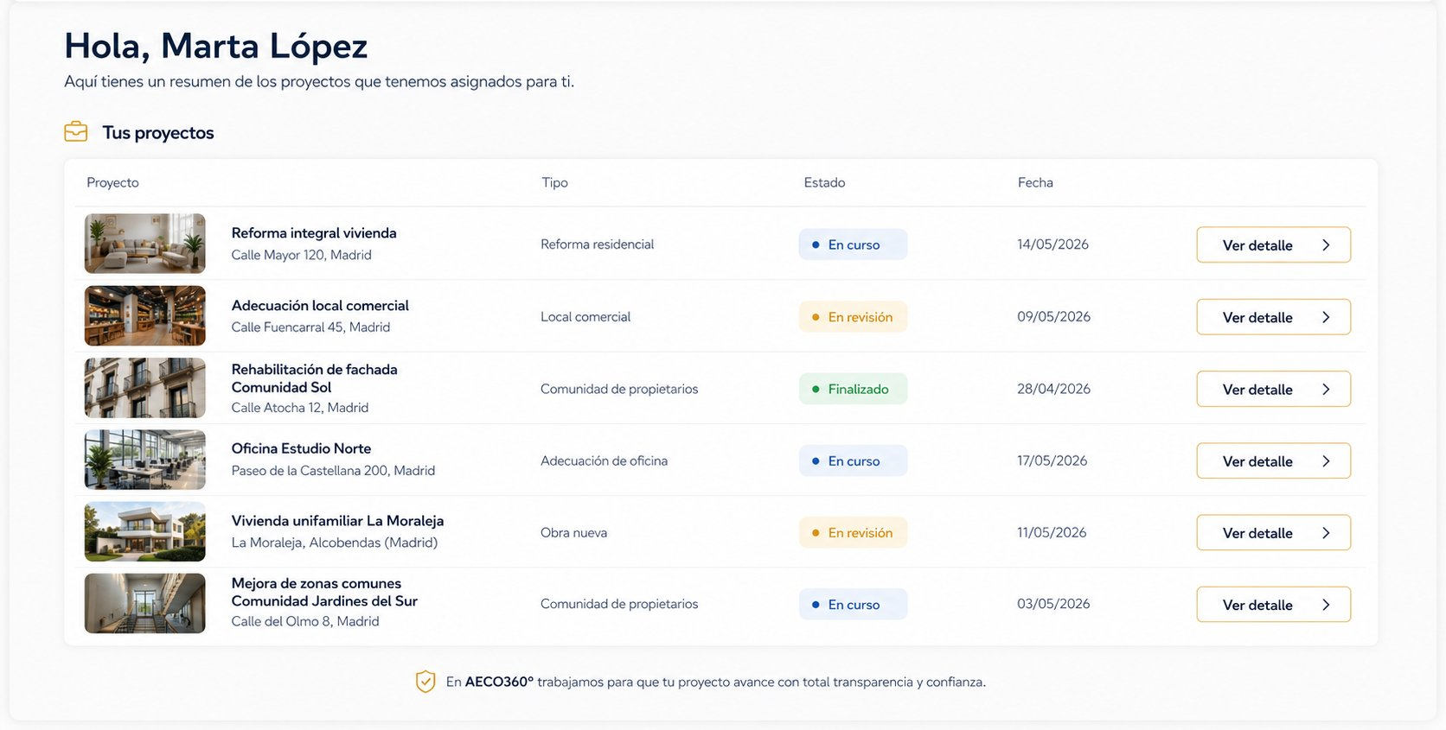Click the Oficina Estudio Norte office thumbnail
1446x730 pixels.
[x=145, y=460]
